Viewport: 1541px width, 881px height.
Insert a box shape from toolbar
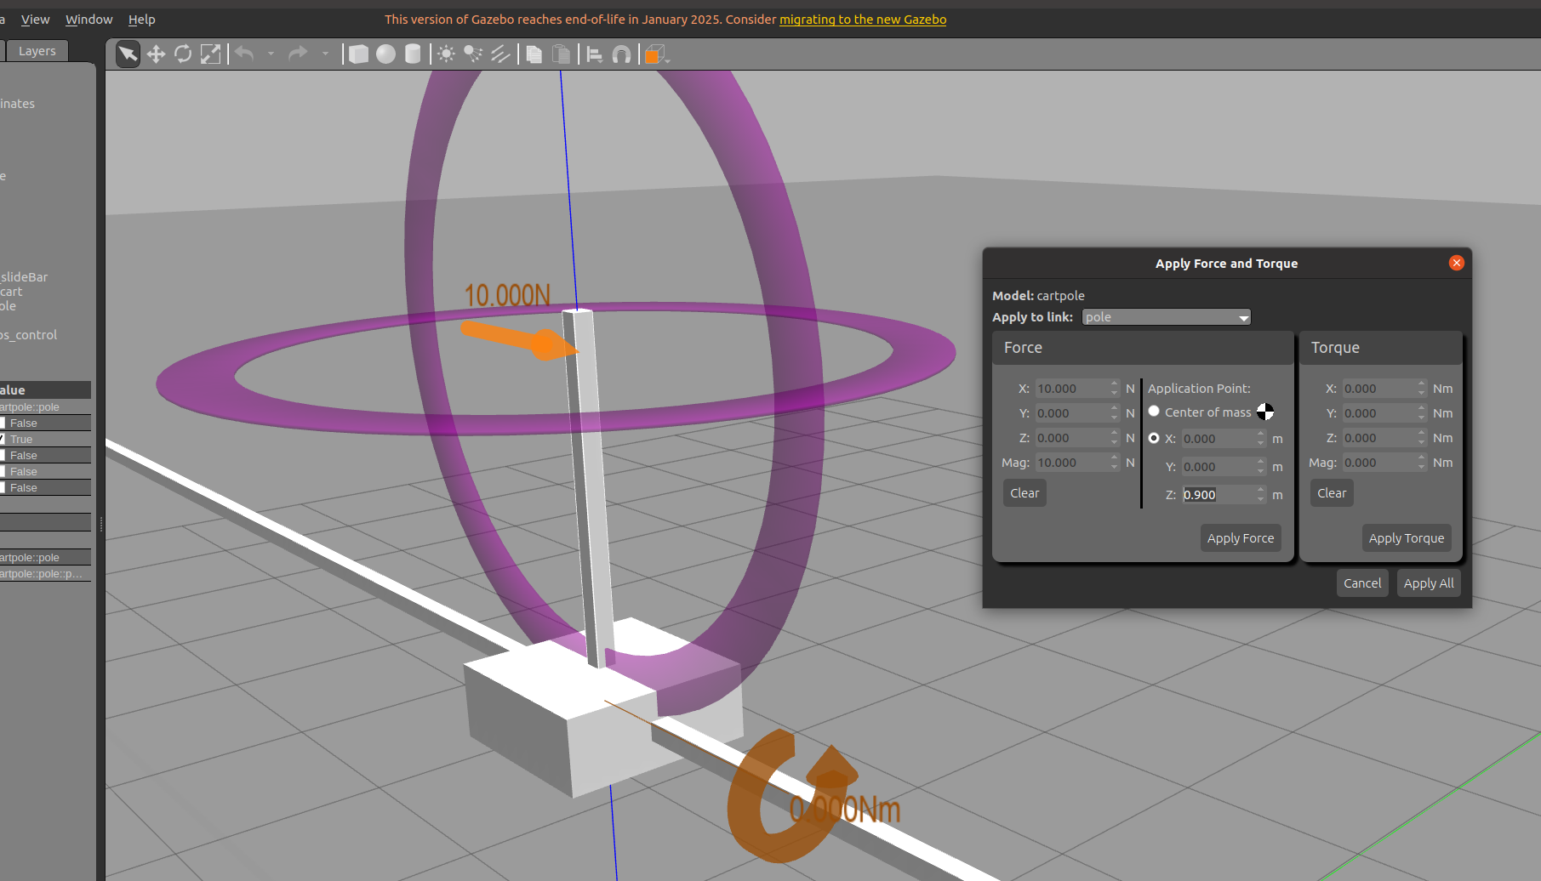click(359, 54)
